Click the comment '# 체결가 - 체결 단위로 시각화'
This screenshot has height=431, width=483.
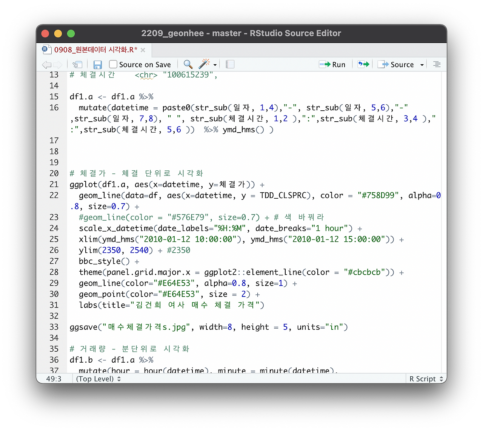coord(137,173)
